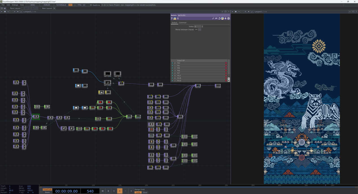This screenshot has height=194, width=358.
Task: Expand the network path '>>' in left pane
Action: click(35, 12)
